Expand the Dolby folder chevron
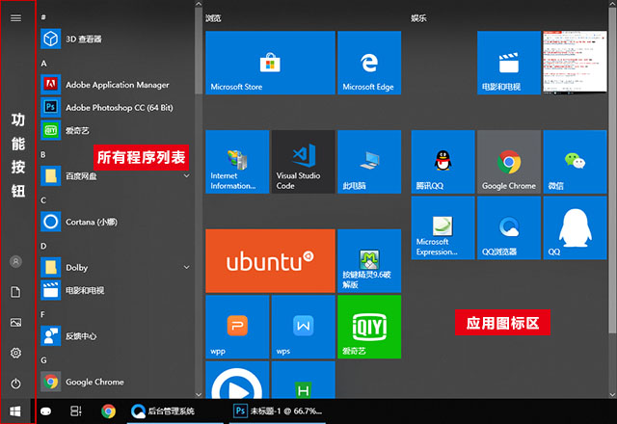The image size is (617, 424). (x=186, y=268)
